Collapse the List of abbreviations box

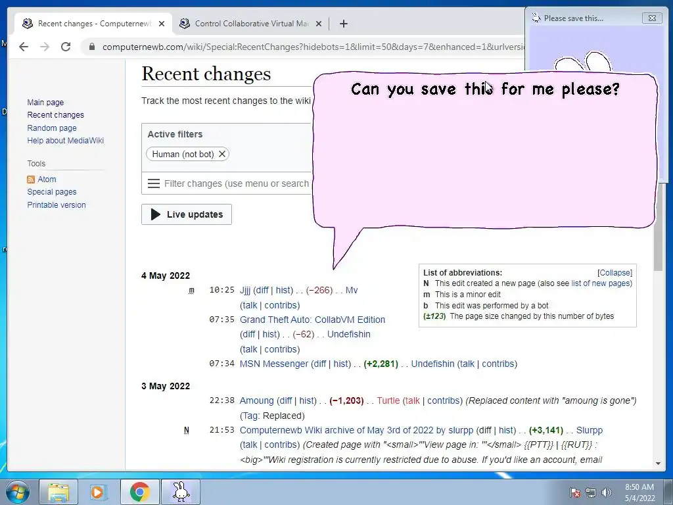click(x=615, y=273)
